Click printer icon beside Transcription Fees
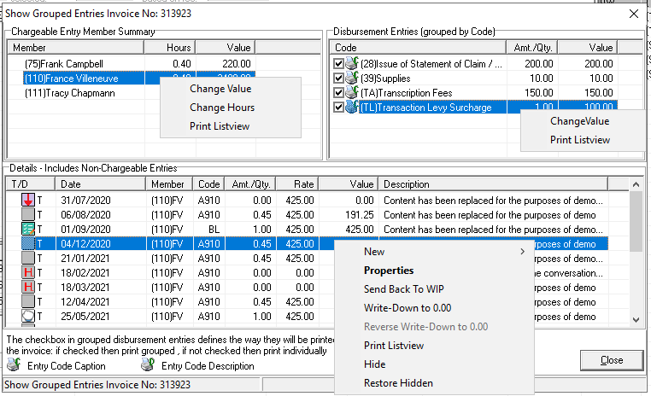This screenshot has height=396, width=651. point(352,92)
